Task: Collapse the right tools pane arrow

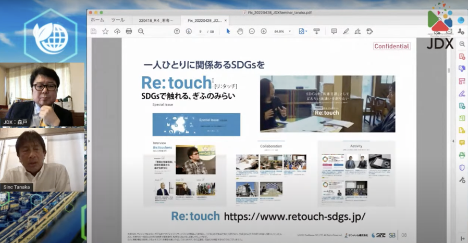Action: pyautogui.click(x=453, y=141)
